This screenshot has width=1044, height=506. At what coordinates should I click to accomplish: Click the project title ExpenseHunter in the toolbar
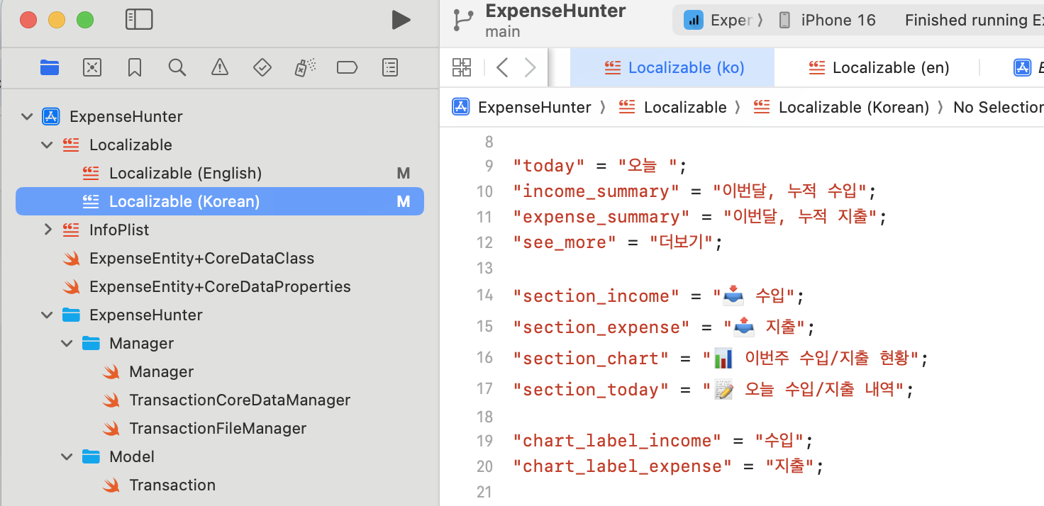[x=555, y=11]
